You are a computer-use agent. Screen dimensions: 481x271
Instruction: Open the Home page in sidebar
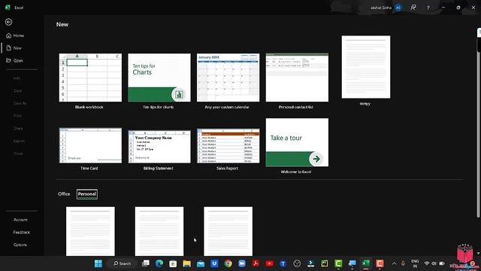(15, 35)
